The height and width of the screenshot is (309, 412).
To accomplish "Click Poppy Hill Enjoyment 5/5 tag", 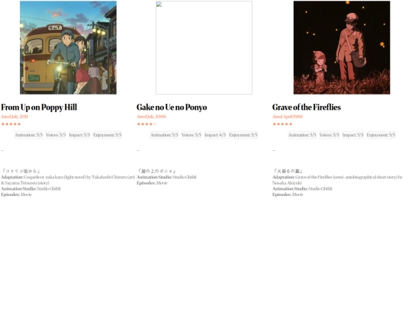I will coord(108,135).
